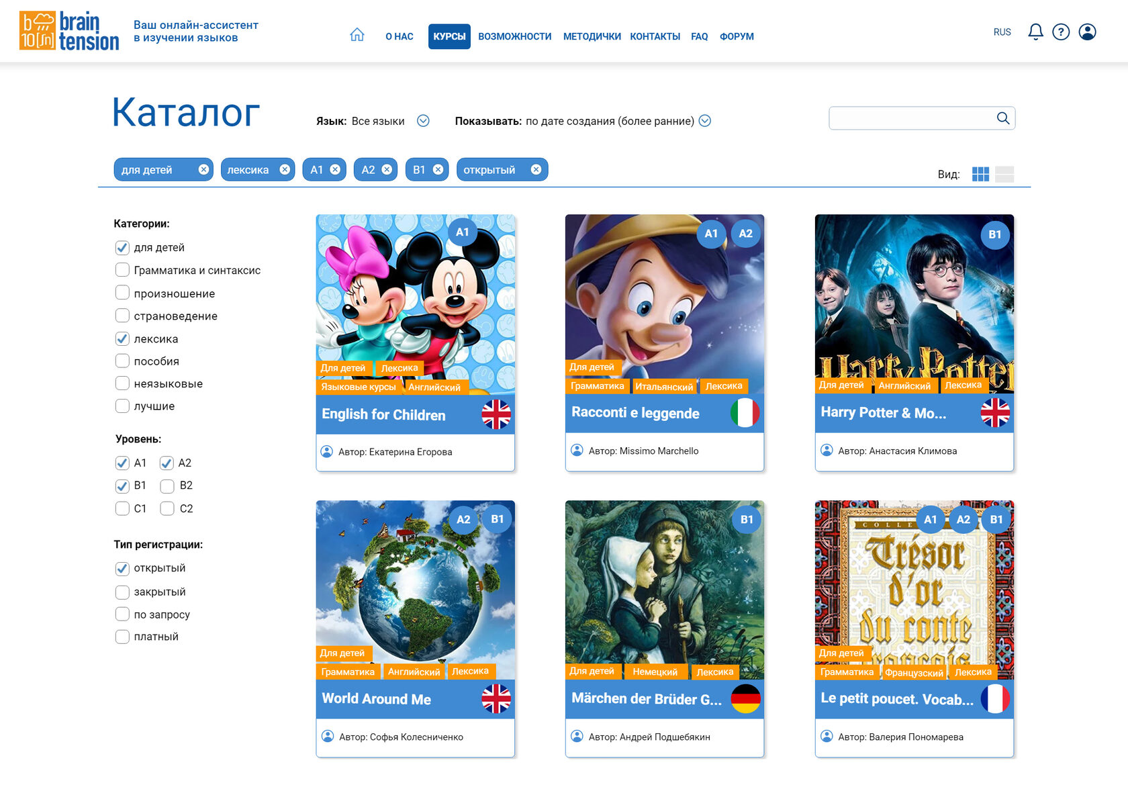The image size is (1128, 787).
Task: Click the Pinocchio course thumbnail
Action: pyautogui.click(x=665, y=304)
